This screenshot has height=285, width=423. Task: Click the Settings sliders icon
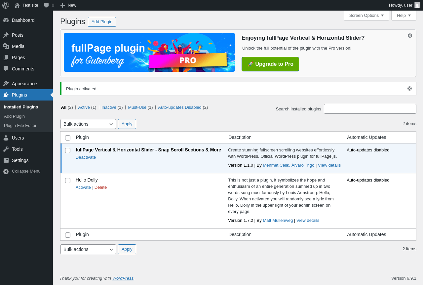tap(6, 160)
